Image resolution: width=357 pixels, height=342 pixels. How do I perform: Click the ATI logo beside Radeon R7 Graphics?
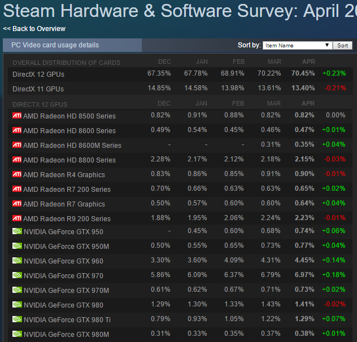tap(17, 204)
